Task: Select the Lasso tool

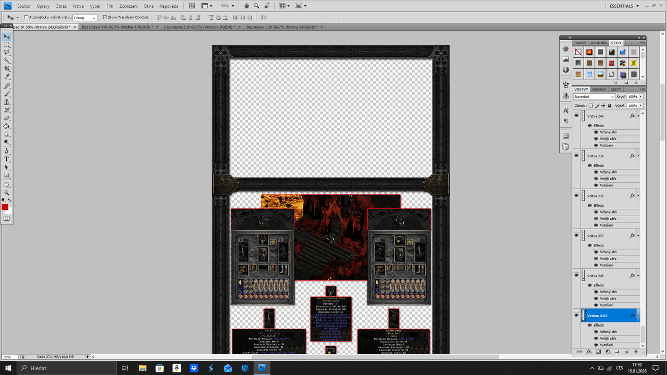Action: [7, 53]
